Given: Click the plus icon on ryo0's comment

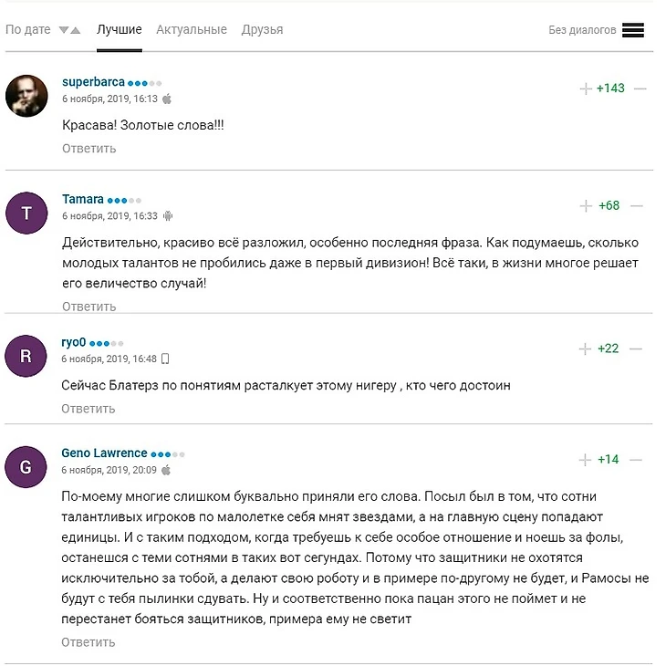Looking at the screenshot, I should click(586, 349).
